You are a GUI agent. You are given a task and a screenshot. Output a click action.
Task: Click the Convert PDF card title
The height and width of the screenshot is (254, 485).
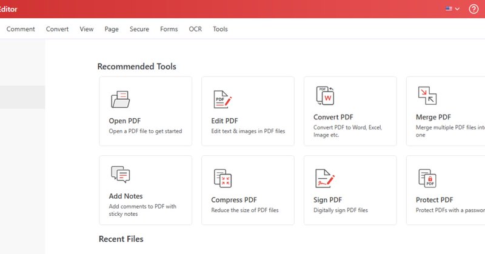(333, 117)
